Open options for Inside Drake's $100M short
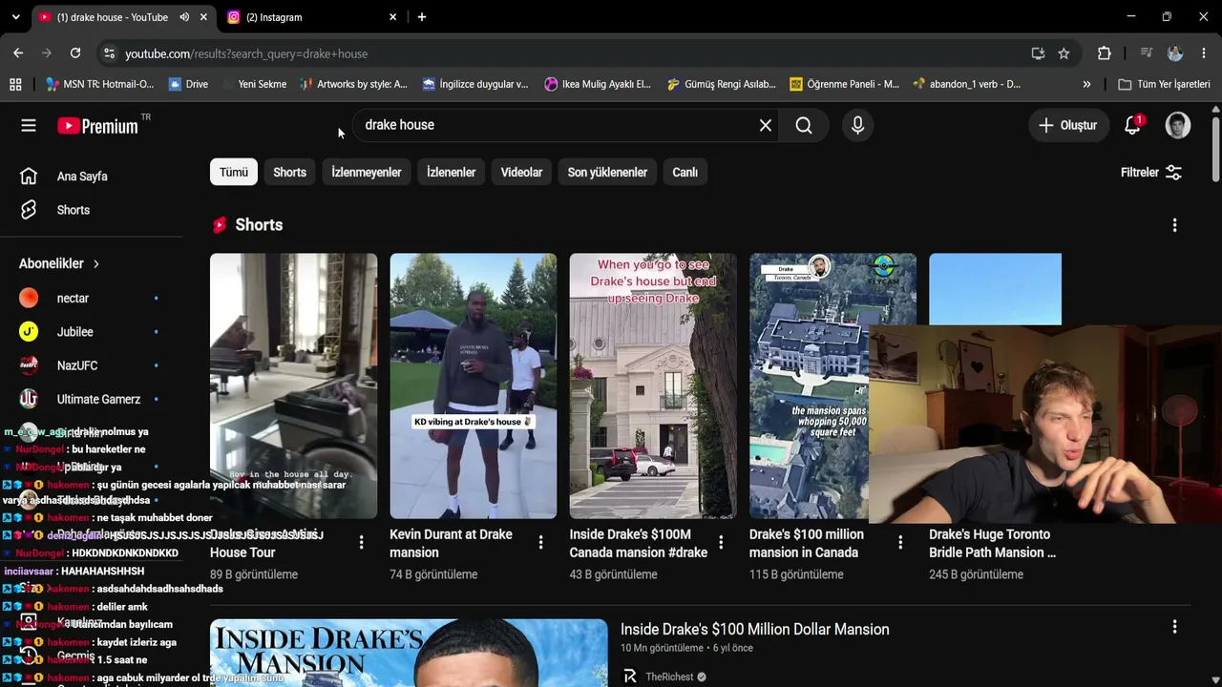The width and height of the screenshot is (1222, 687). pos(721,543)
